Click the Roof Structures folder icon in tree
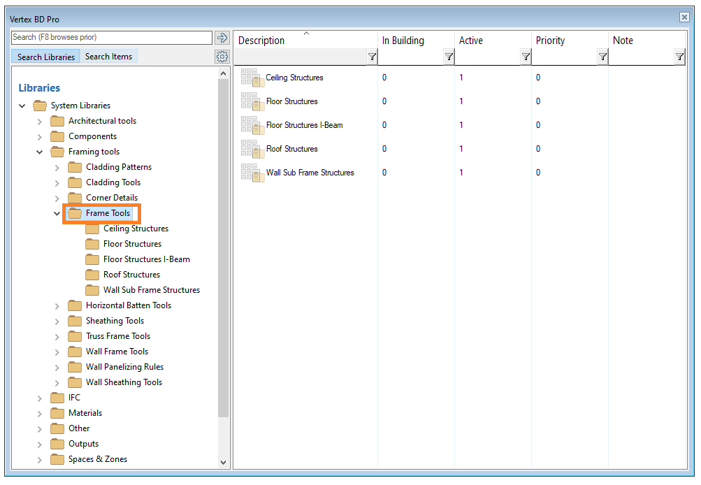Viewport: 701px width, 485px height. [x=92, y=275]
